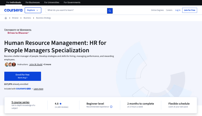The width and height of the screenshot is (202, 116).
Task: Click the 'What do you want to learn?' search field
Action: pos(76,10)
